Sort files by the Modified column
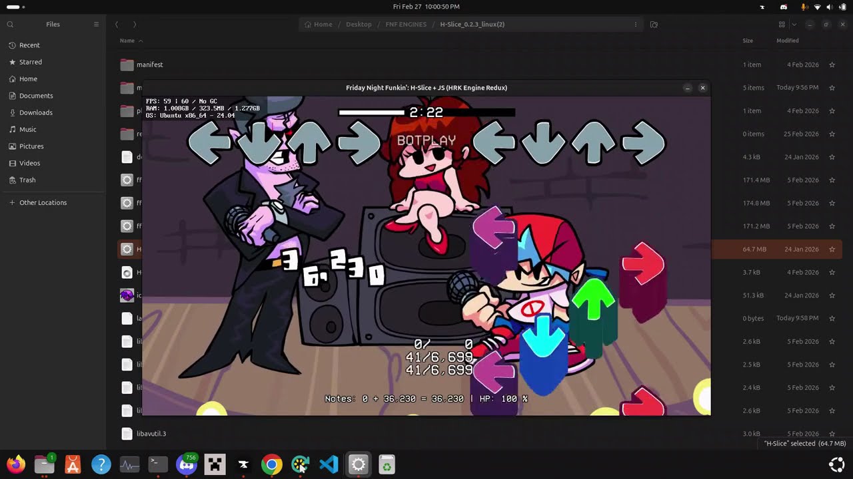The image size is (853, 479). point(787,41)
